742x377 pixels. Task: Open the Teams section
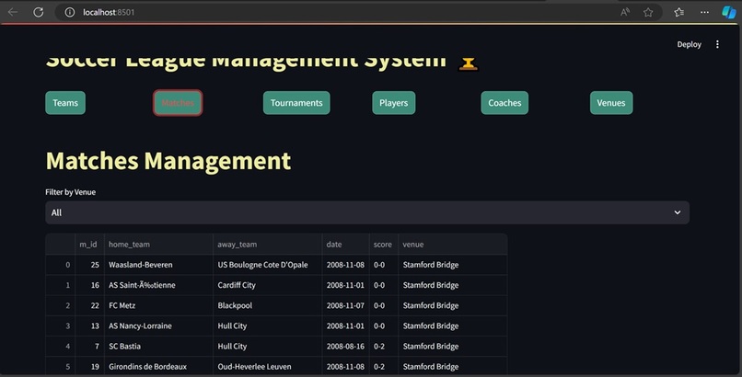[65, 103]
